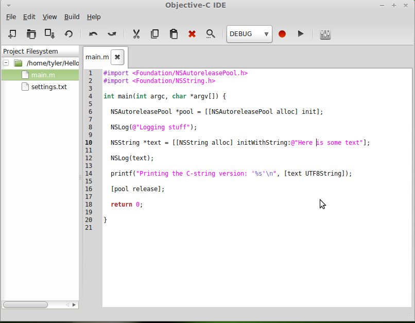
Task: Collapse the /home/tyler project folder tree
Action: pyautogui.click(x=6, y=63)
